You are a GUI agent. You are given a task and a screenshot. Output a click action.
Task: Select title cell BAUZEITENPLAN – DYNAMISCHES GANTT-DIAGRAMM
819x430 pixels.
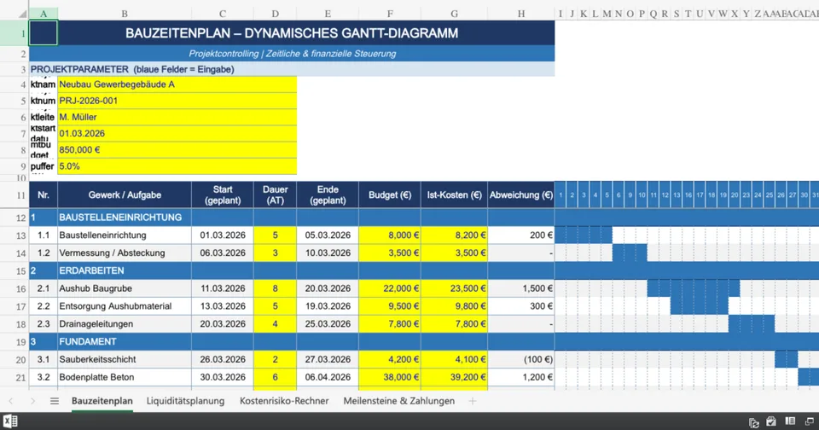[292, 33]
